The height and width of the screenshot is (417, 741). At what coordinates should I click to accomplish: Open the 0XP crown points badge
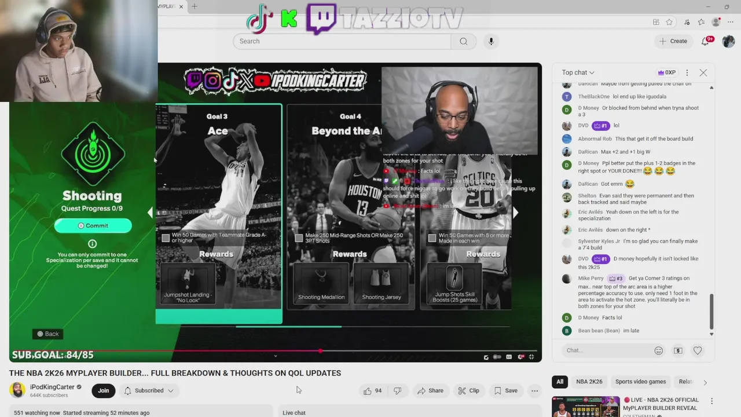[666, 73]
